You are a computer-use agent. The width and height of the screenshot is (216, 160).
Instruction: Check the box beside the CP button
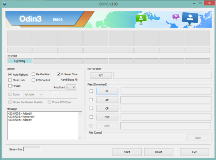[91, 108]
